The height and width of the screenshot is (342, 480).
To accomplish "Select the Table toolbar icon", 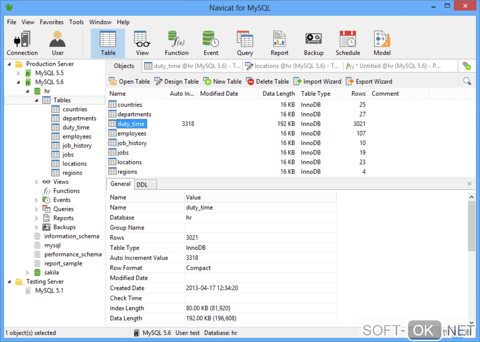I will (x=108, y=43).
